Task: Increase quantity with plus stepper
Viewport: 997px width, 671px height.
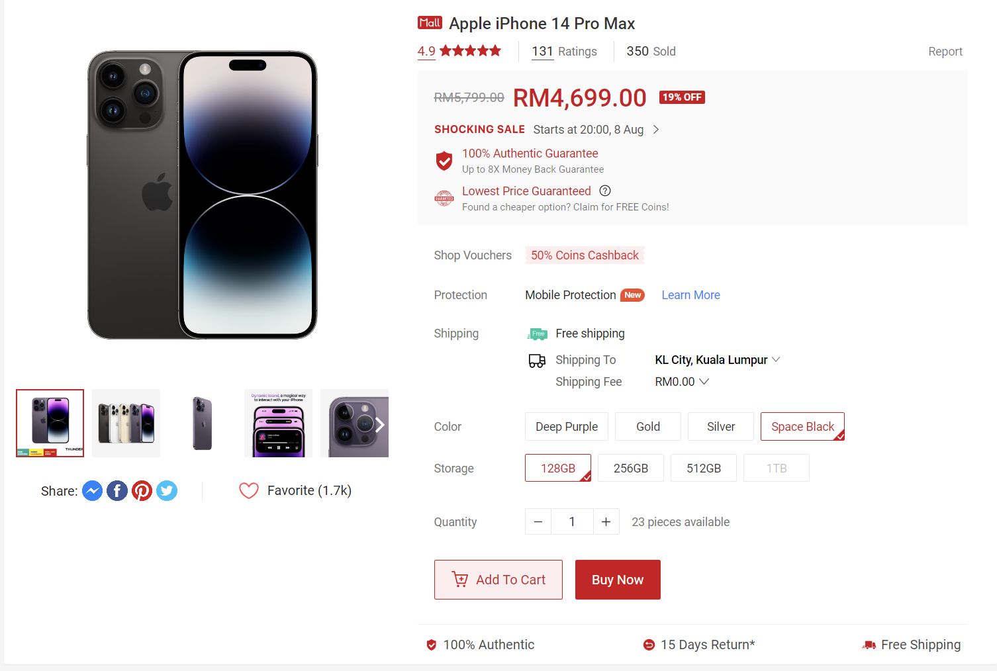Action: [606, 521]
